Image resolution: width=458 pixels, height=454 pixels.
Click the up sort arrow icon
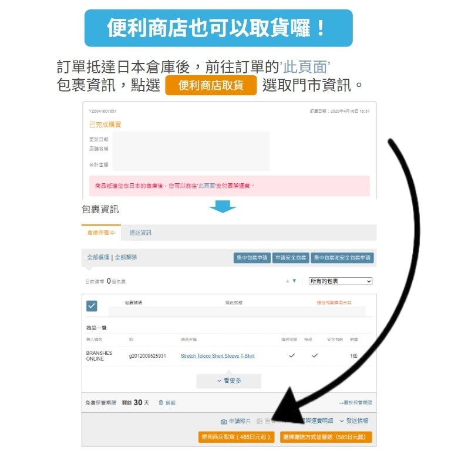287,281
